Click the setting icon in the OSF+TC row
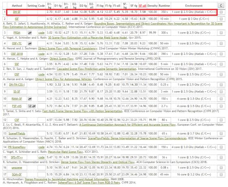Viewport: 228px width, 187px height. point(30,43)
